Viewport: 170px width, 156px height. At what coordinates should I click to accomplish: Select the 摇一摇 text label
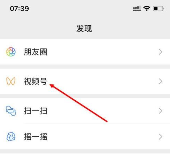pyautogui.click(x=36, y=137)
